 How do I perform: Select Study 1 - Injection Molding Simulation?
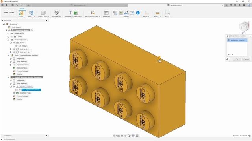26,55
